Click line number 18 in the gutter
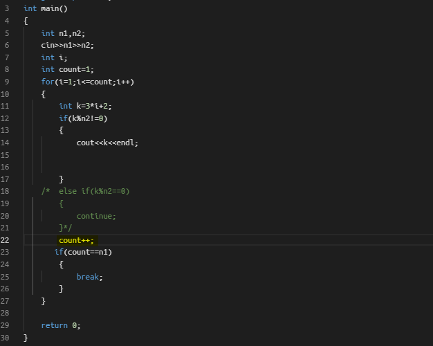Image resolution: width=433 pixels, height=346 pixels. pyautogui.click(x=5, y=191)
